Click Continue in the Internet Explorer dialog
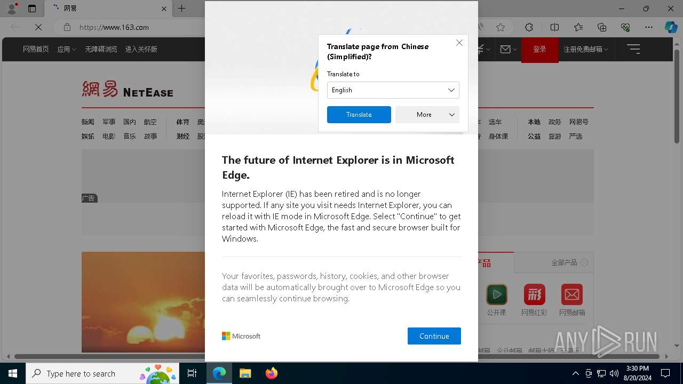Image resolution: width=683 pixels, height=384 pixels. (434, 336)
